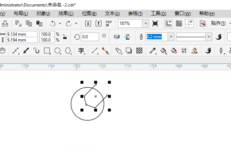This screenshot has height=153, width=231.
Task: Click the rotation angle field 0.0
Action: (x=90, y=37)
